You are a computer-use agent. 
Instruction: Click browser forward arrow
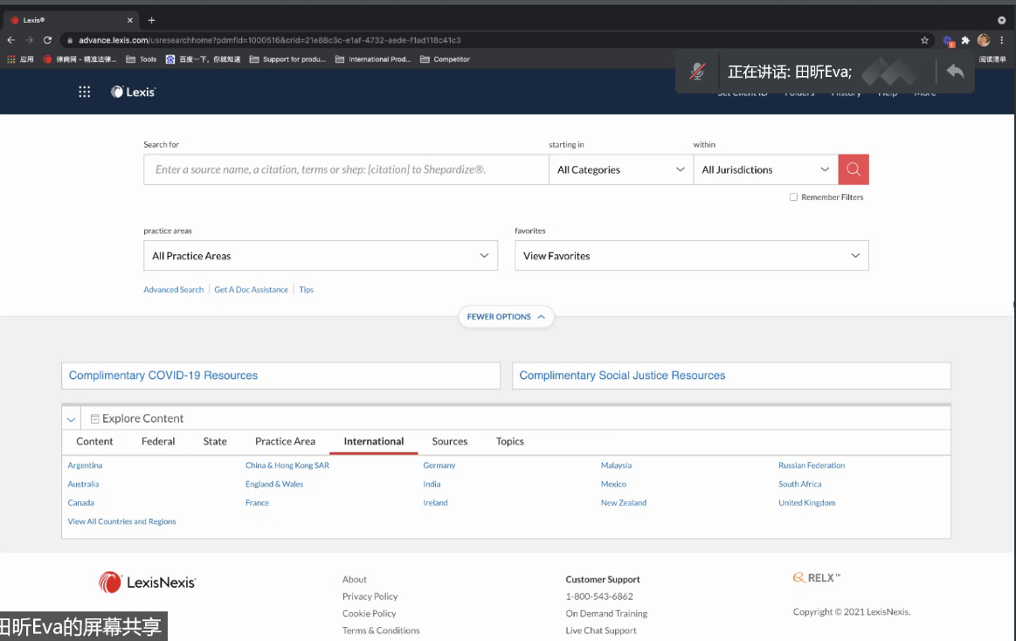[x=29, y=40]
